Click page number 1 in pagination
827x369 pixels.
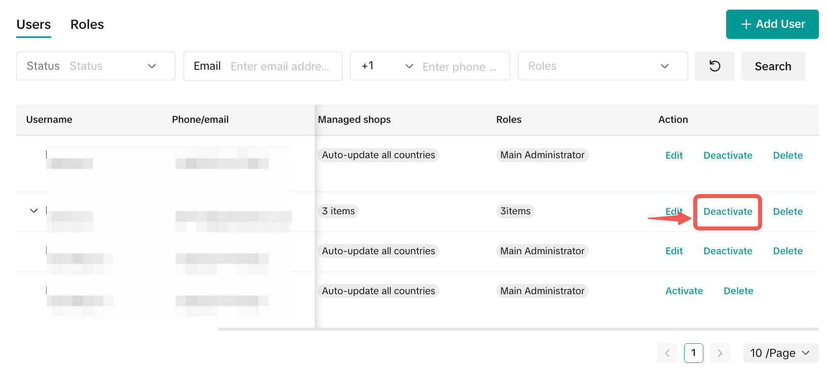[693, 353]
